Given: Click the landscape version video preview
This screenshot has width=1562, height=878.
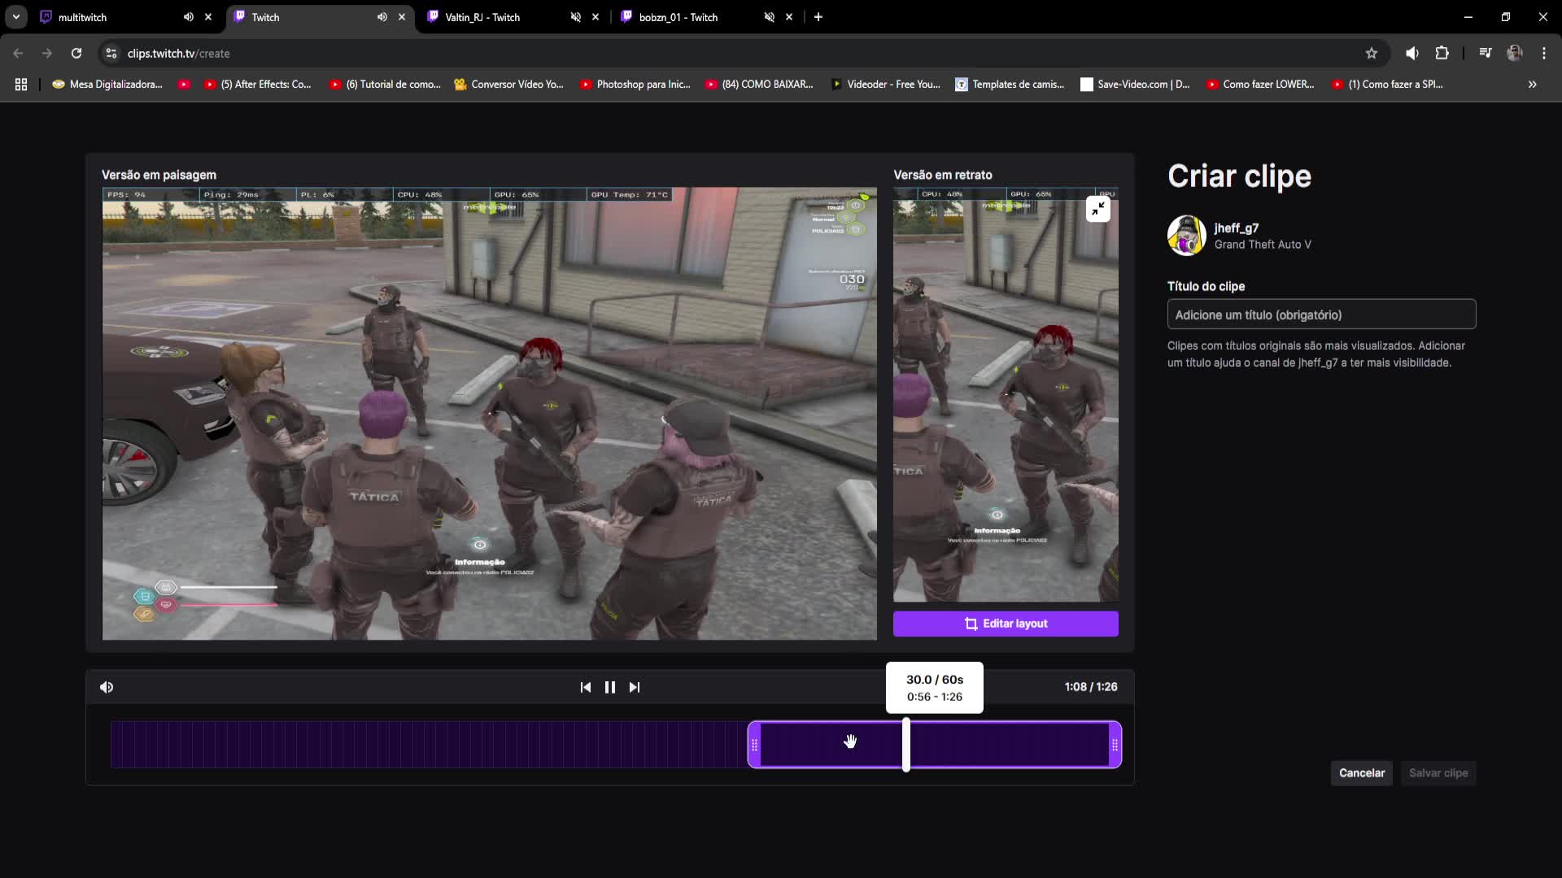Looking at the screenshot, I should 490,414.
